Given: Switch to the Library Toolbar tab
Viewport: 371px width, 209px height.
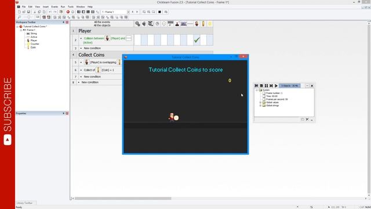Looking at the screenshot, I should point(24,203).
